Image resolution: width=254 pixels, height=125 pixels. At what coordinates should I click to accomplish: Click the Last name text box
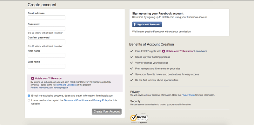(x=46, y=66)
